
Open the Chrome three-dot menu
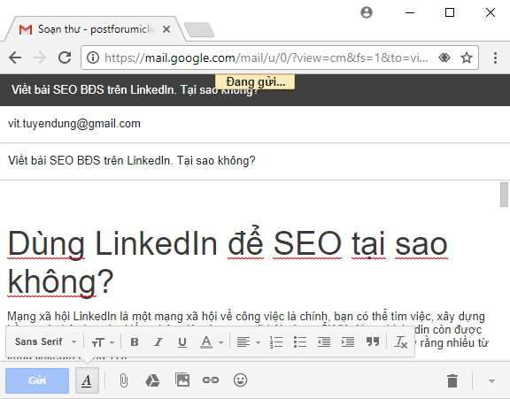click(495, 58)
